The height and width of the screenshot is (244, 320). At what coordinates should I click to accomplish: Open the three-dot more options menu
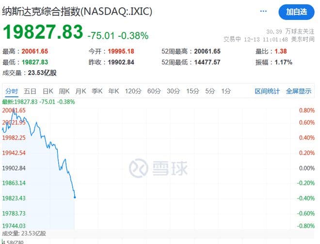pos(263,10)
